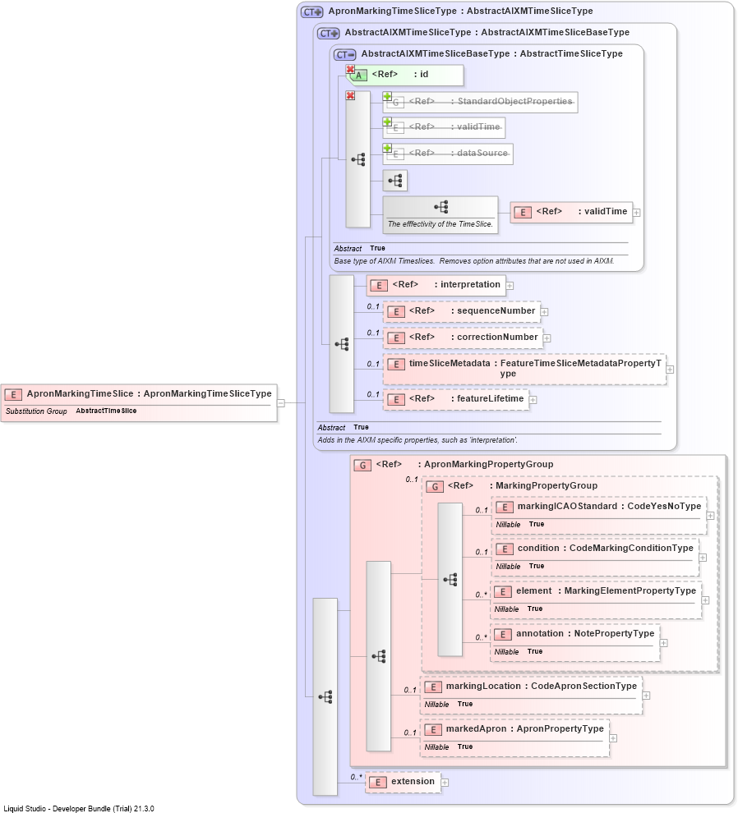
Task: Click the E icon of markedApron element
Action: pos(433,730)
